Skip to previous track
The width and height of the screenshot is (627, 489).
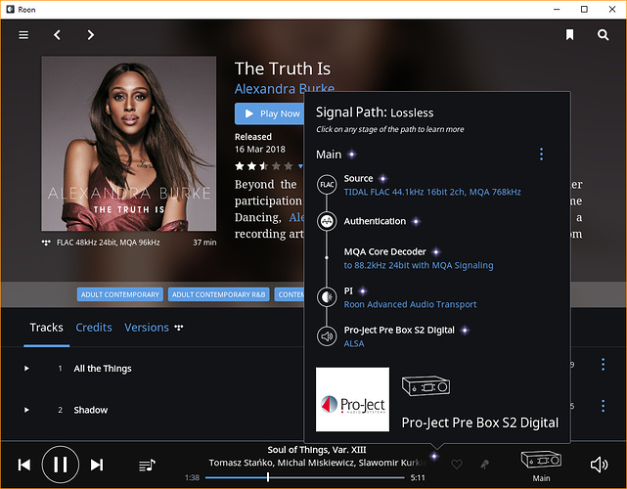[x=24, y=465]
